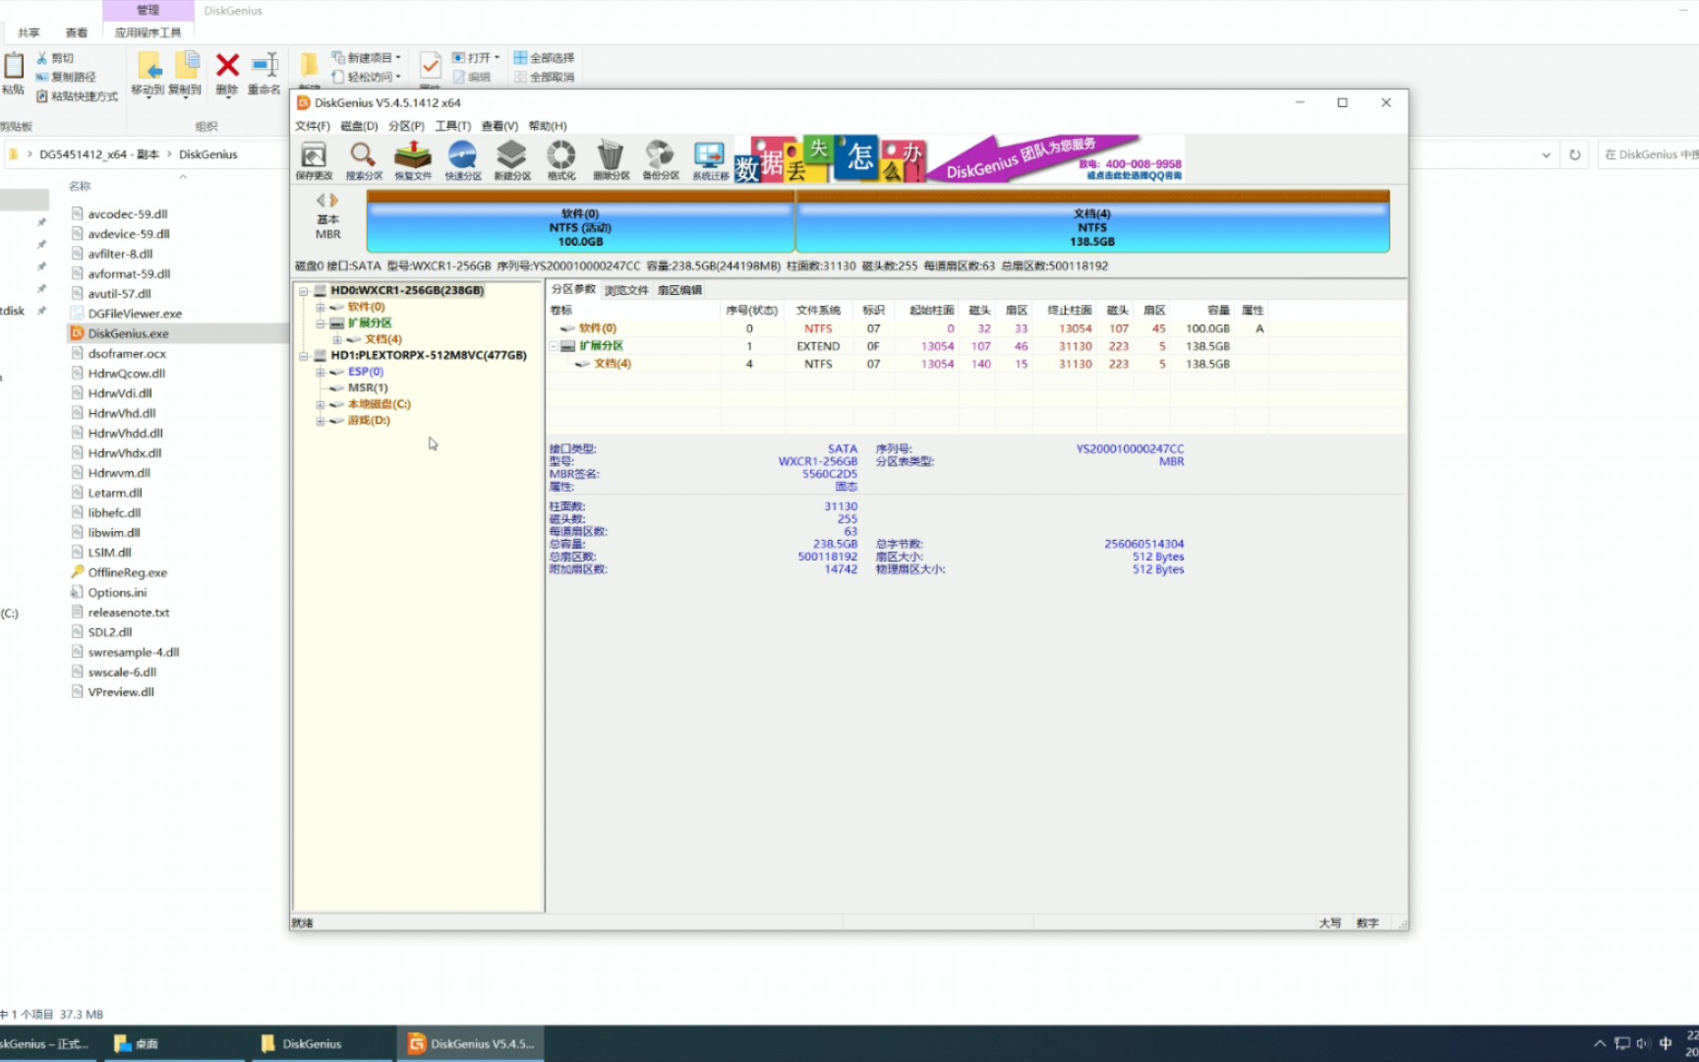
Task: Open the 恢复文件 (Recover files) tool
Action: click(x=413, y=159)
